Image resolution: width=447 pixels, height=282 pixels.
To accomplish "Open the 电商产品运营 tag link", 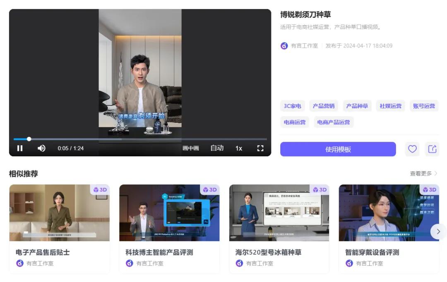I will pyautogui.click(x=333, y=122).
